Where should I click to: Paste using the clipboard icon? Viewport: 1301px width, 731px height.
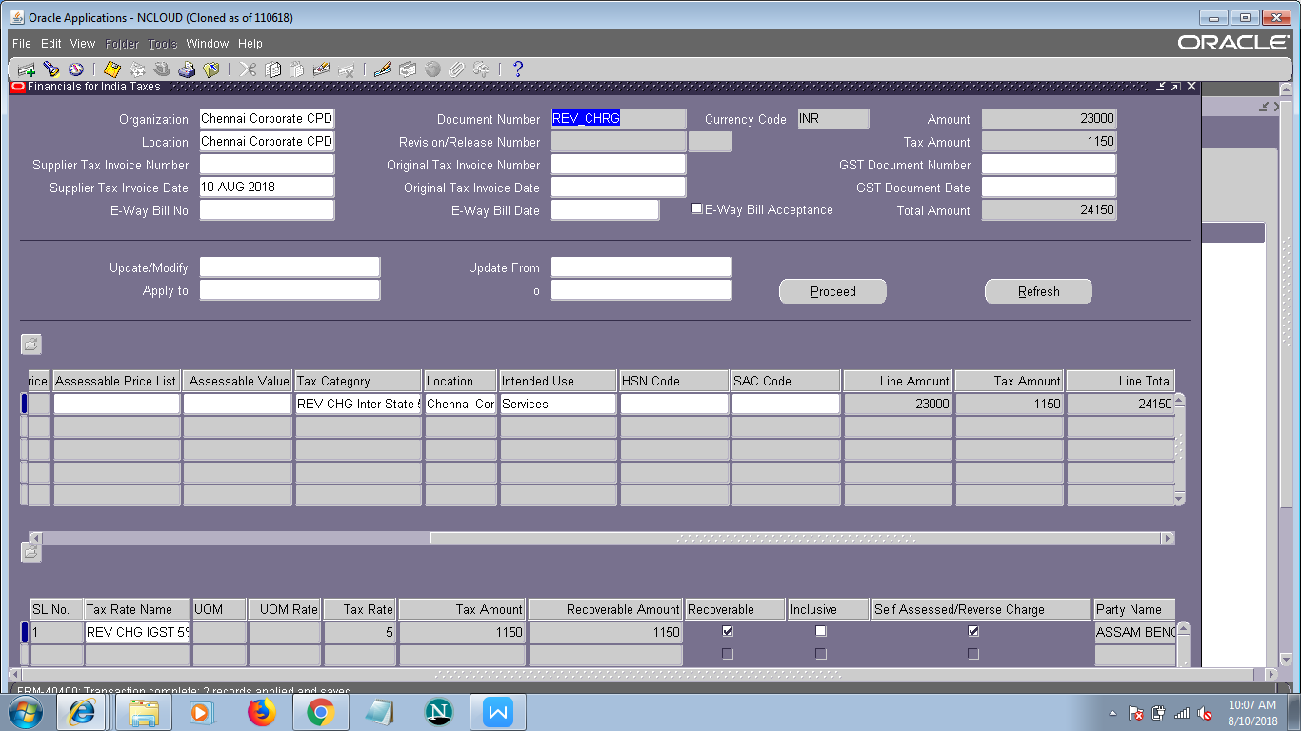(x=296, y=69)
